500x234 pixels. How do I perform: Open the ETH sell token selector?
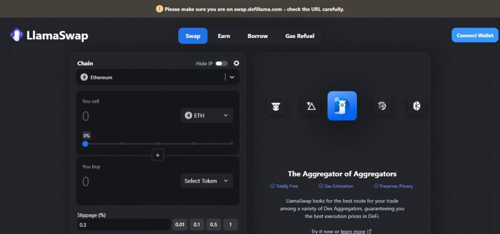click(x=207, y=116)
